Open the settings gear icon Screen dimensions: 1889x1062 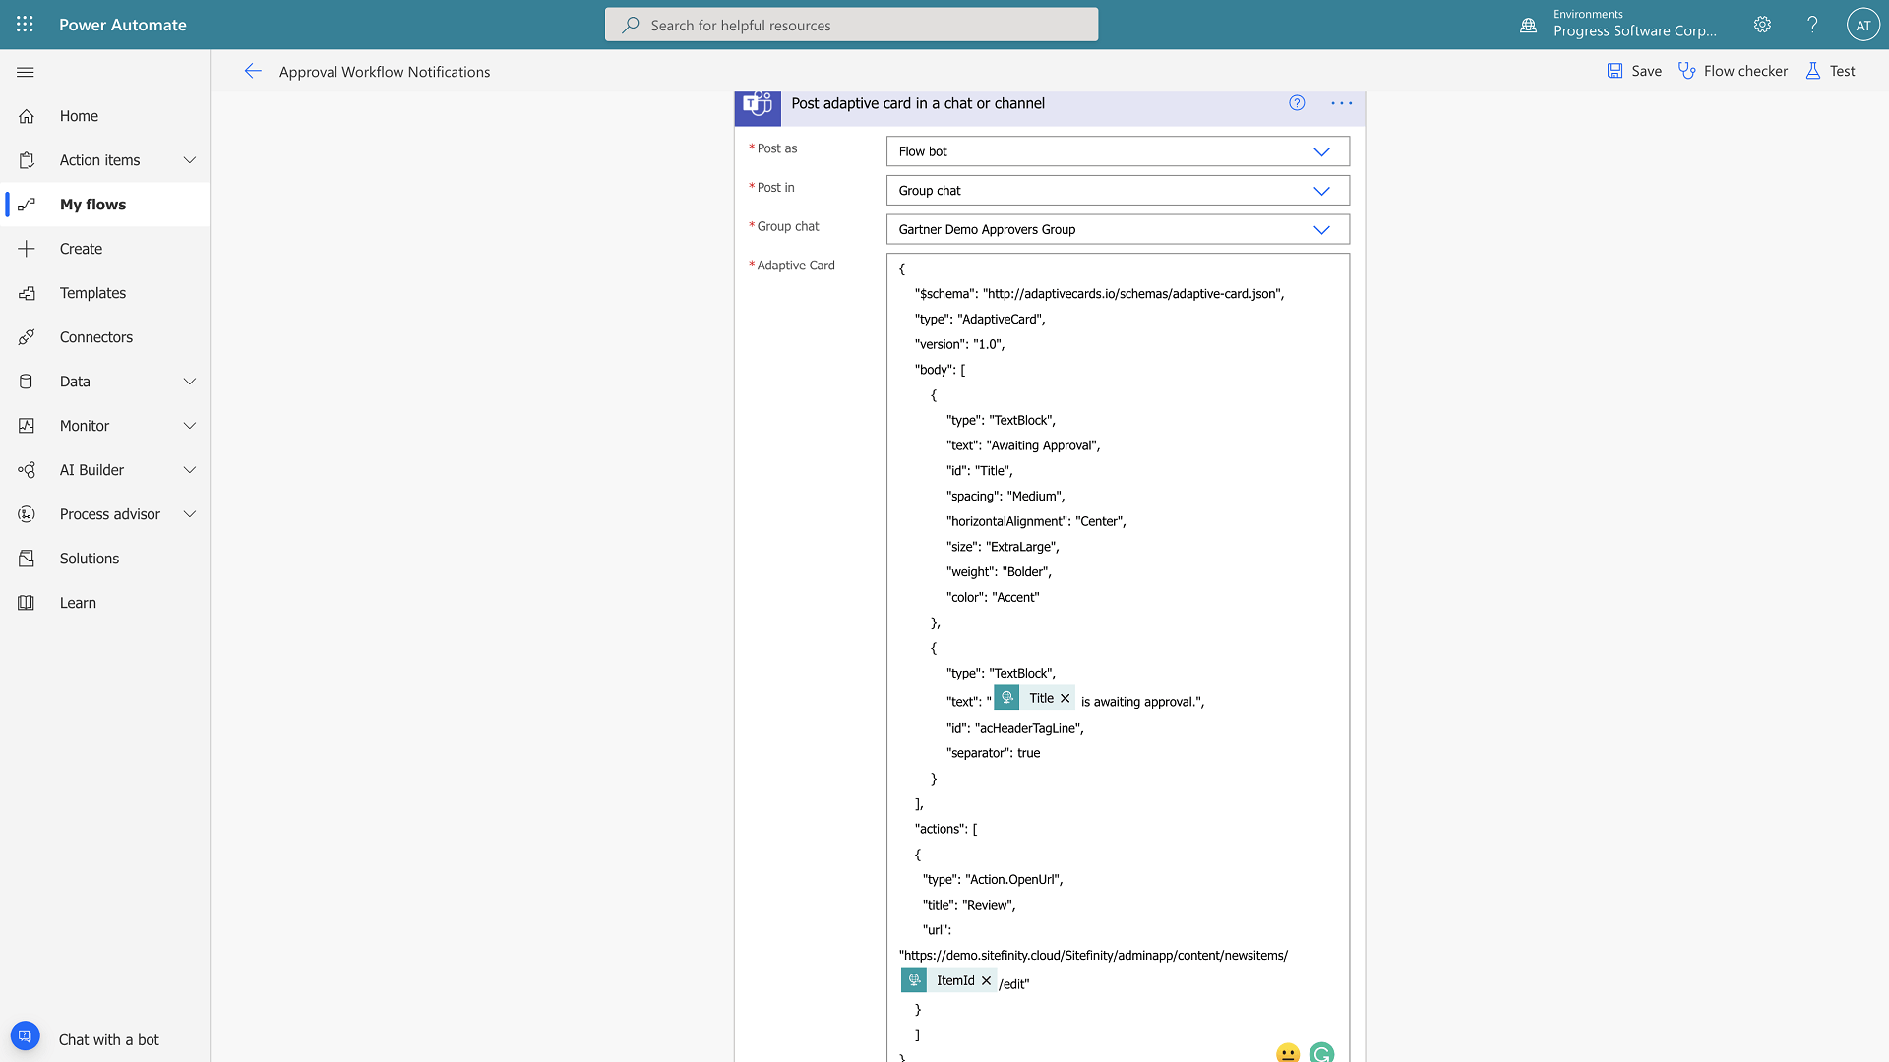click(1762, 25)
